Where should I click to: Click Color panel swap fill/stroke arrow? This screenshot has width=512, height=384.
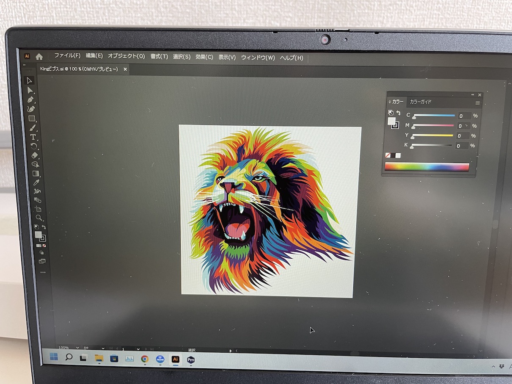tap(398, 113)
